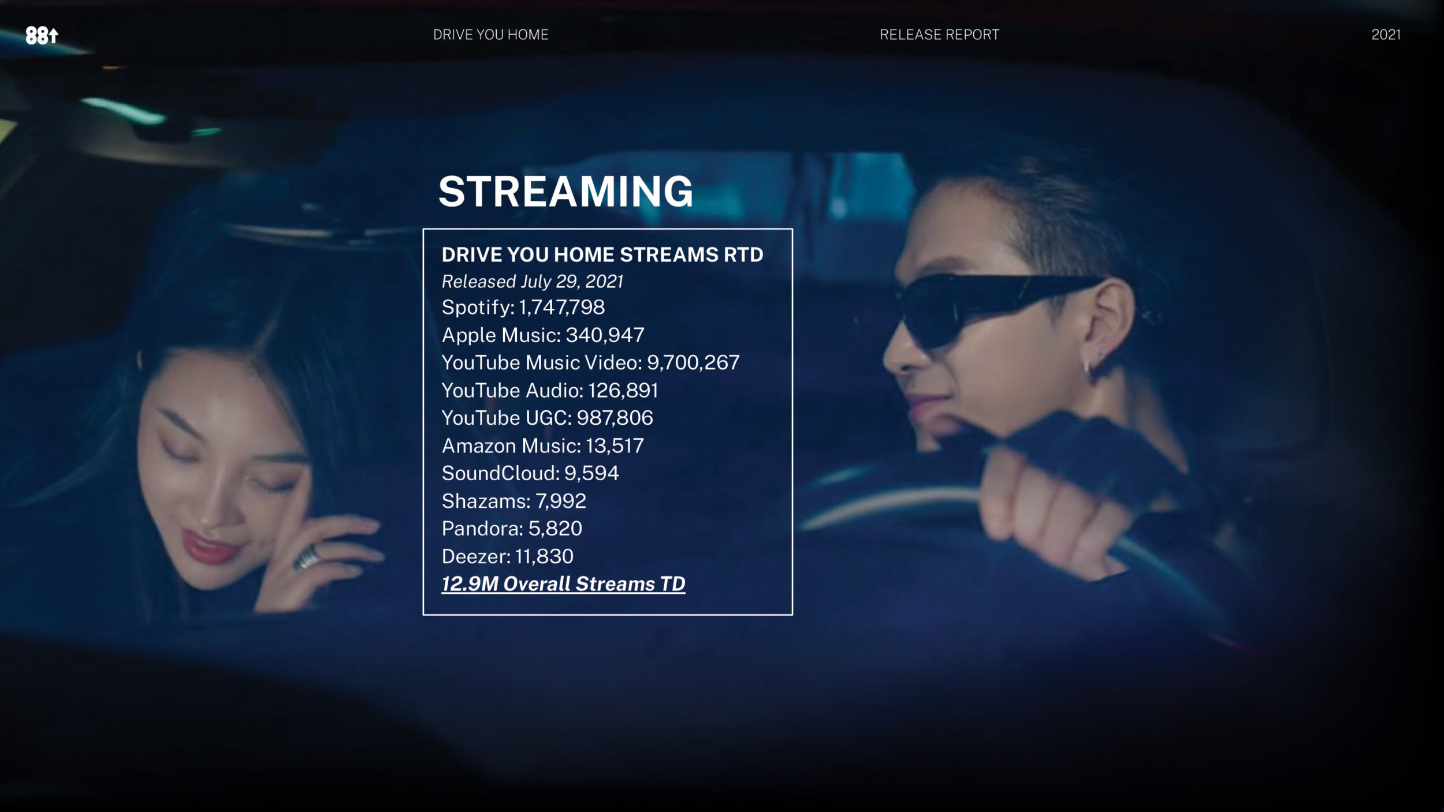Click the Shazams count line
1444x812 pixels.
pos(513,501)
